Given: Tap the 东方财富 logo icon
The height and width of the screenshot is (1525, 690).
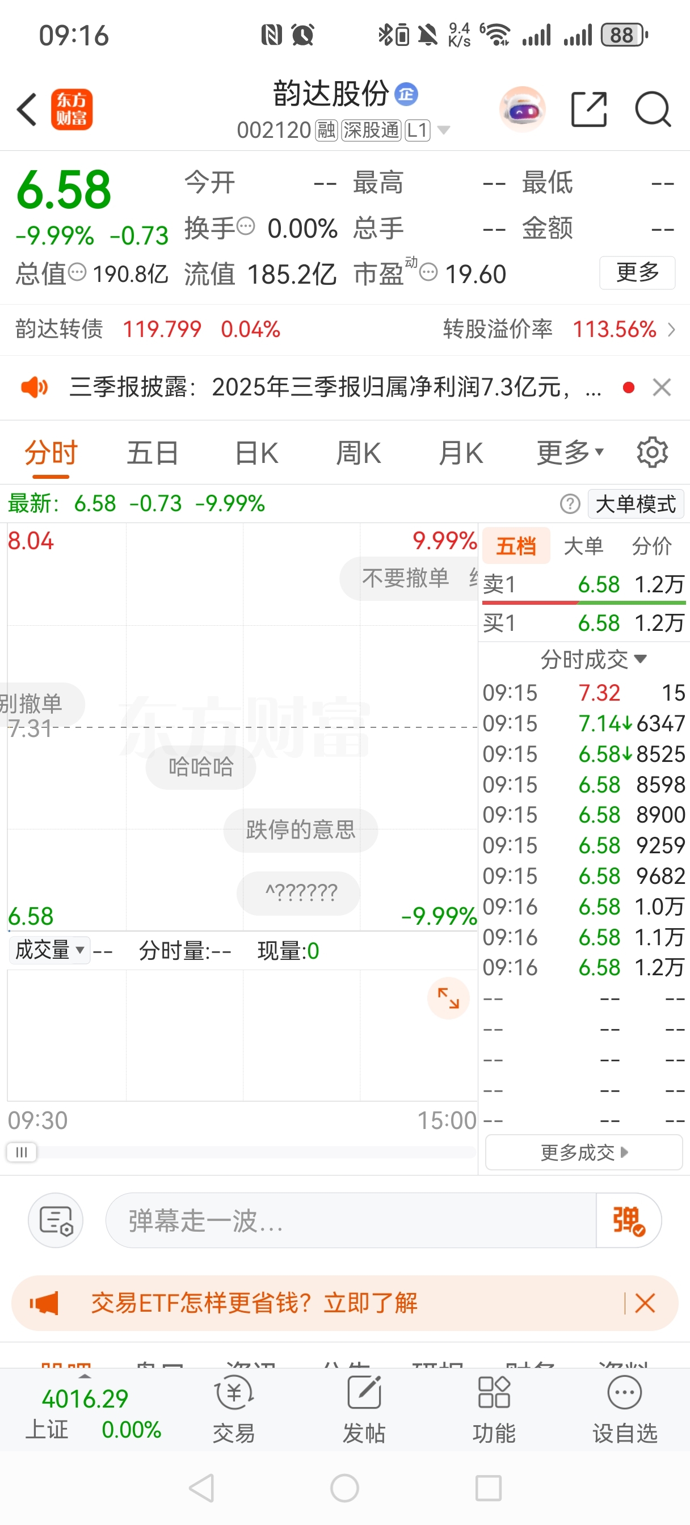Looking at the screenshot, I should pos(71,109).
